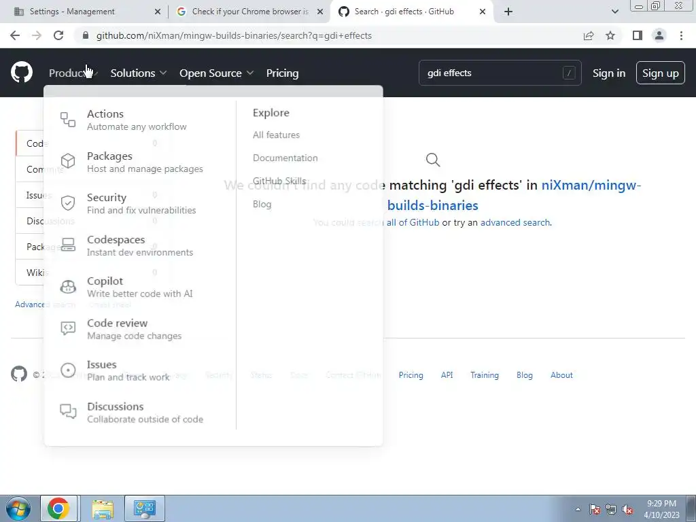Collapse the Product dropdown
This screenshot has height=522, width=696.
click(x=73, y=73)
